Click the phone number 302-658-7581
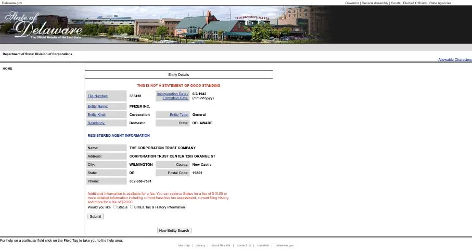This screenshot has width=472, height=250. coord(141,181)
